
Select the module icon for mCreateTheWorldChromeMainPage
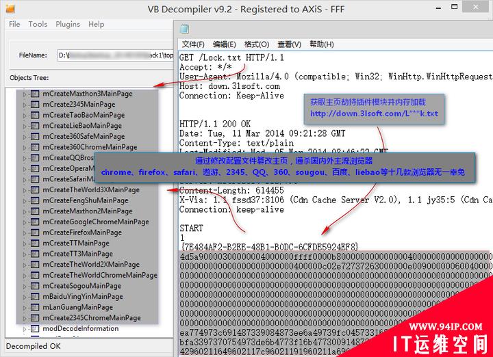tap(35, 275)
